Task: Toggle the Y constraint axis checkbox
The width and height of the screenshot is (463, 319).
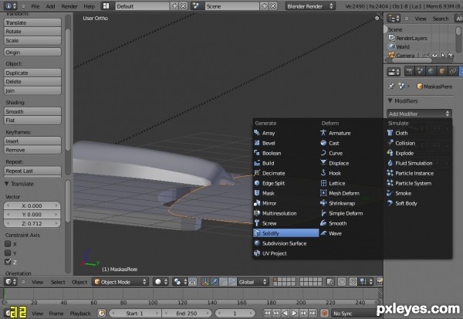Action: tap(8, 253)
